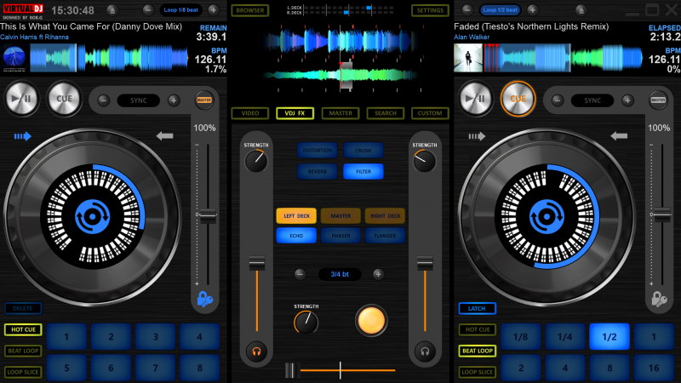The height and width of the screenshot is (383, 681).
Task: Click the minus beside right deck SYNC
Action: point(558,100)
